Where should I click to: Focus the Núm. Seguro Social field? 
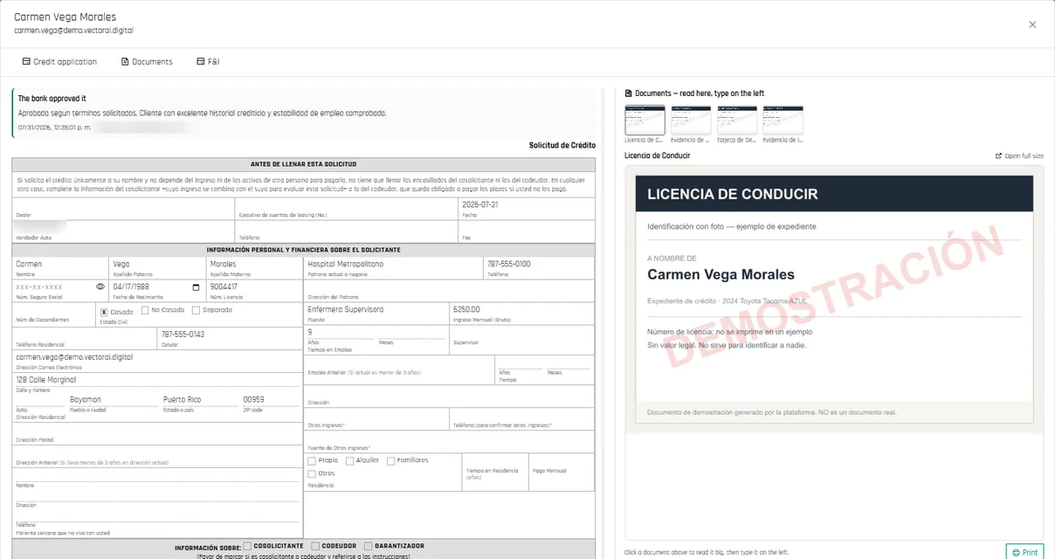pos(53,286)
